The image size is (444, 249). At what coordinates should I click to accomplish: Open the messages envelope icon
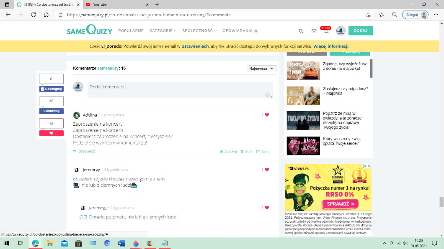point(314,31)
